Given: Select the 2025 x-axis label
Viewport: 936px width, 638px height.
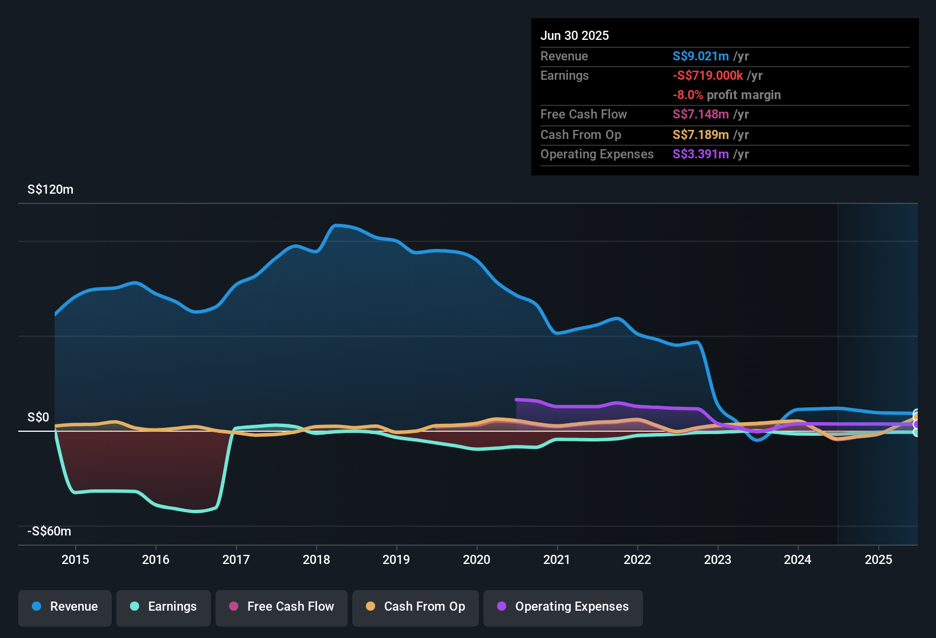Looking at the screenshot, I should coord(878,560).
